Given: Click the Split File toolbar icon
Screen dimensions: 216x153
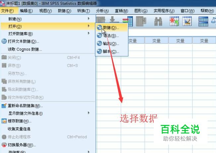Looking at the screenshot, I should click(203, 21).
